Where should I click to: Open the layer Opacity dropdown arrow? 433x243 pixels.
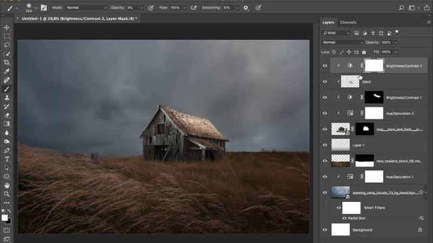tap(396, 43)
